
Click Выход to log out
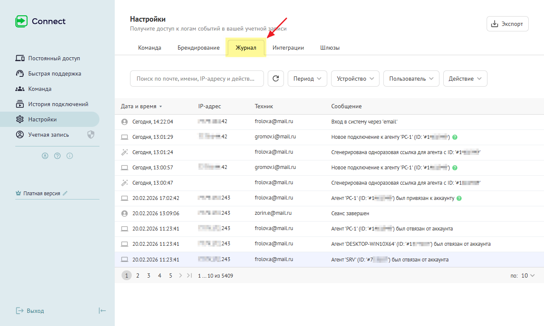tap(30, 311)
